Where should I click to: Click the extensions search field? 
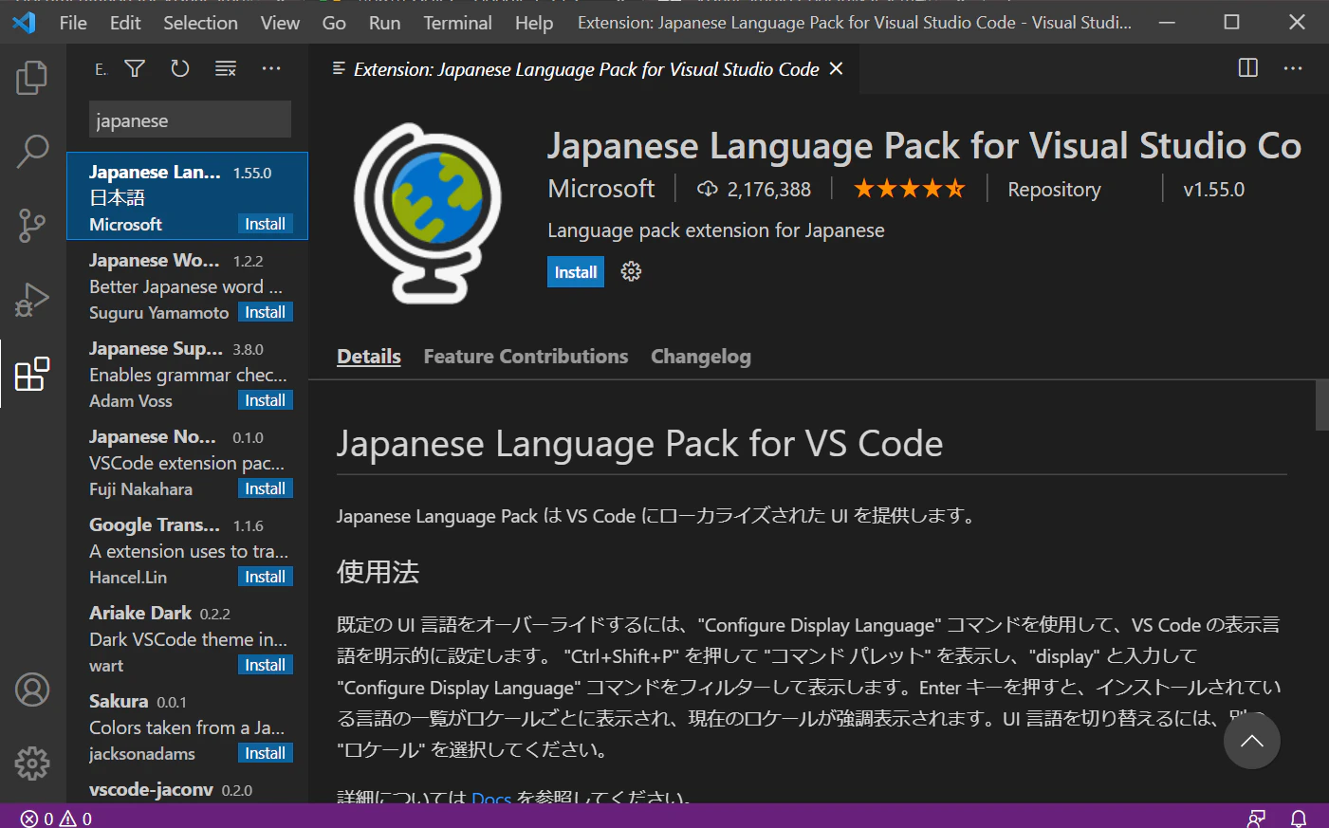coord(190,120)
